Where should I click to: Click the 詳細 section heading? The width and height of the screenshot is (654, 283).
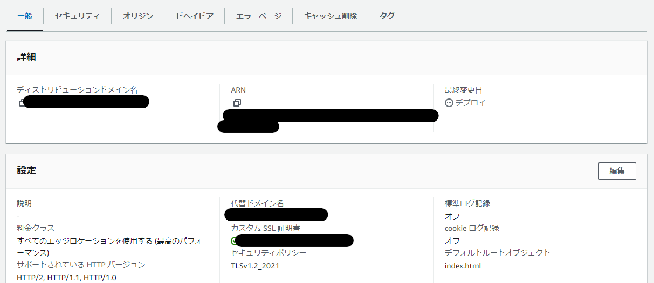(x=26, y=57)
